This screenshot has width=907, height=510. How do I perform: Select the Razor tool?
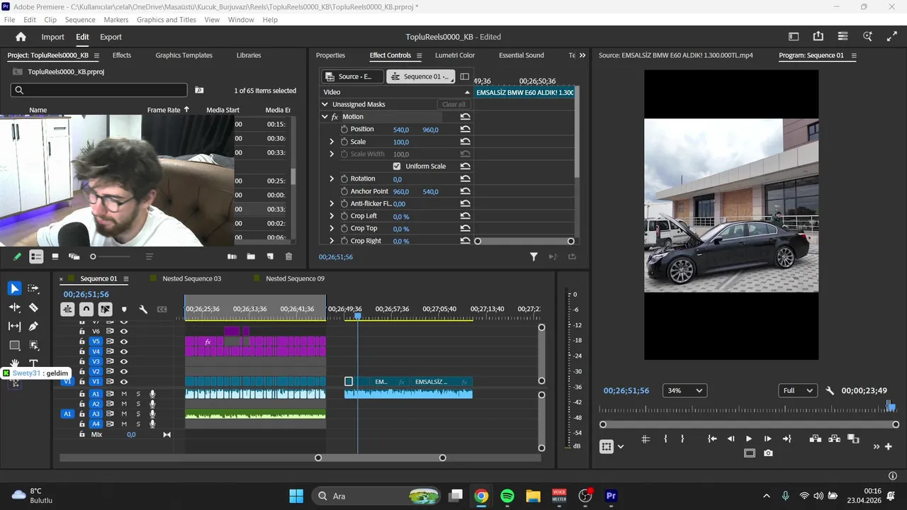tap(33, 307)
